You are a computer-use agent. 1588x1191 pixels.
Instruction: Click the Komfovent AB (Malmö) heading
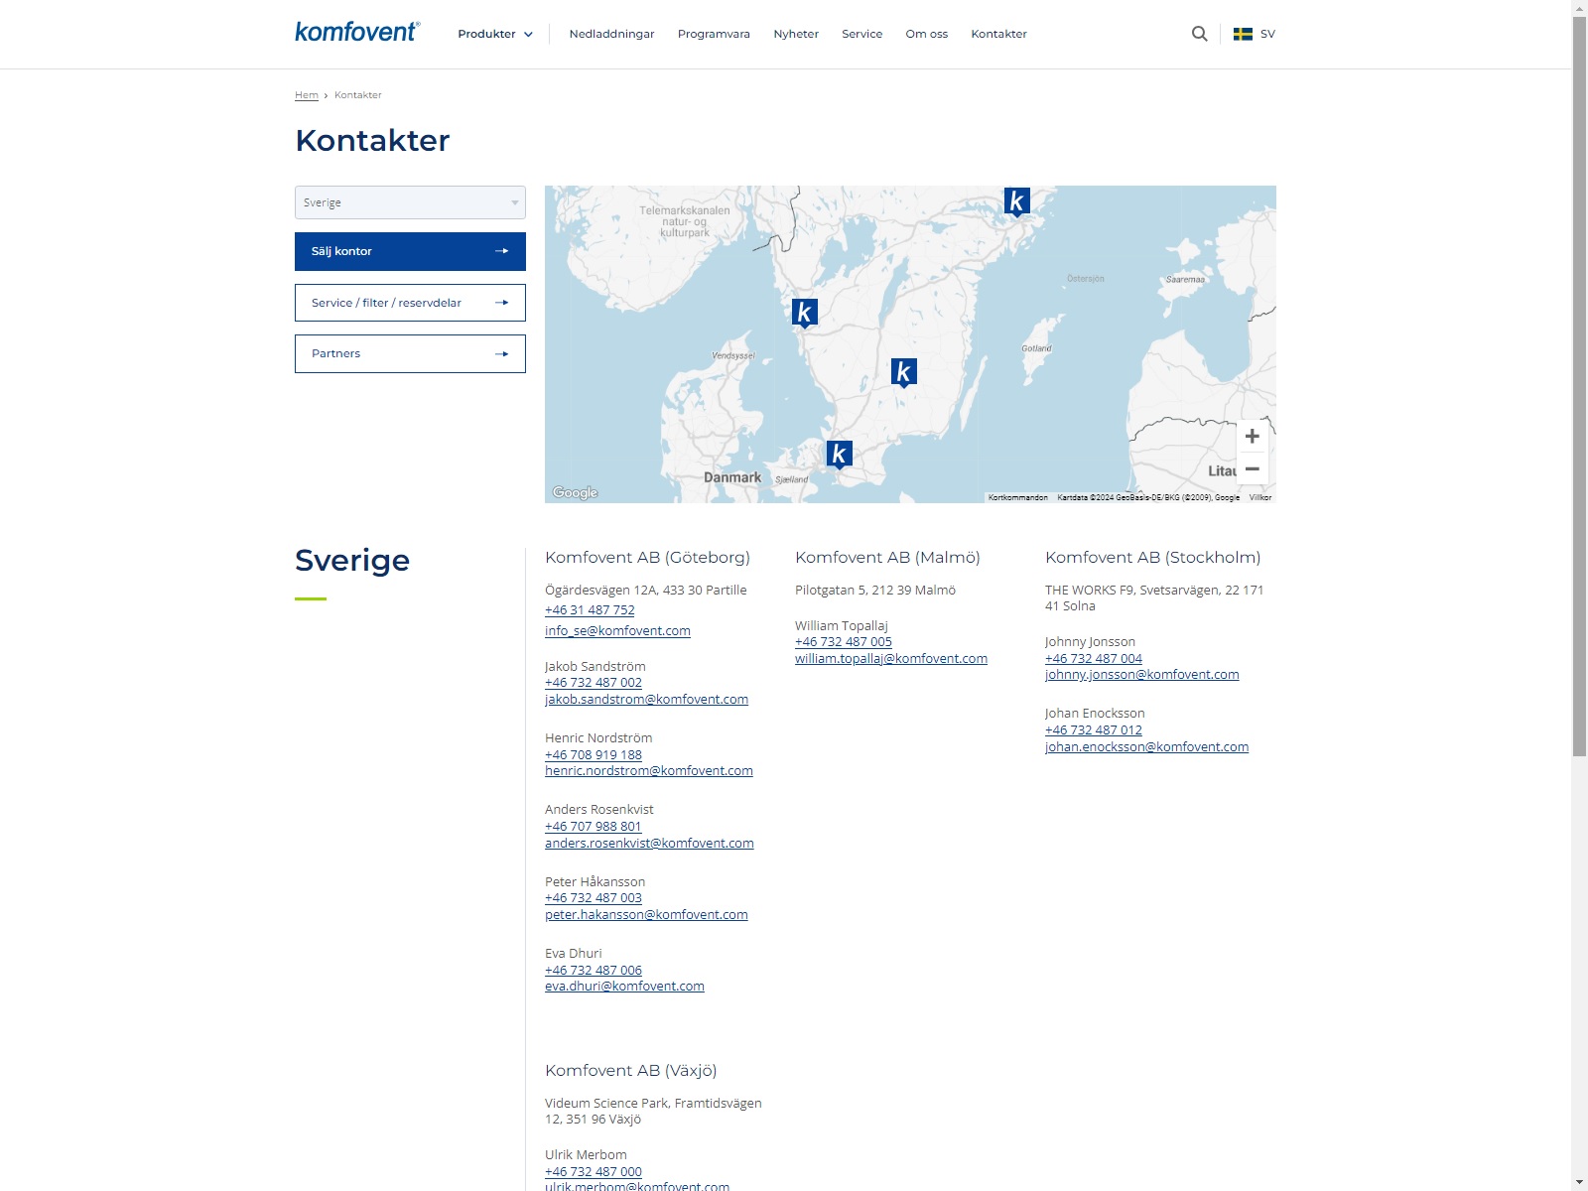pos(887,558)
